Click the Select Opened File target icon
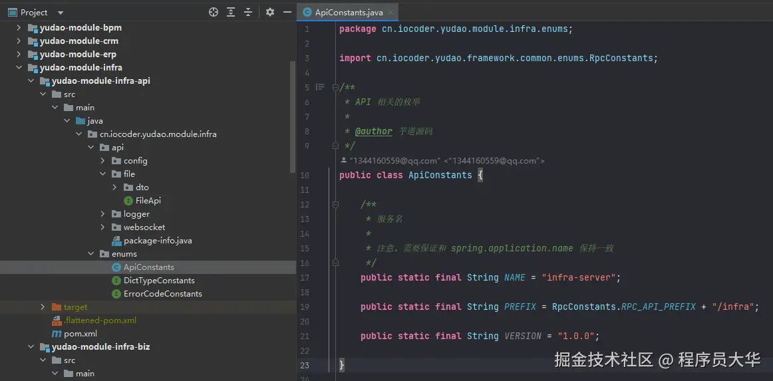This screenshot has width=773, height=381. click(214, 13)
